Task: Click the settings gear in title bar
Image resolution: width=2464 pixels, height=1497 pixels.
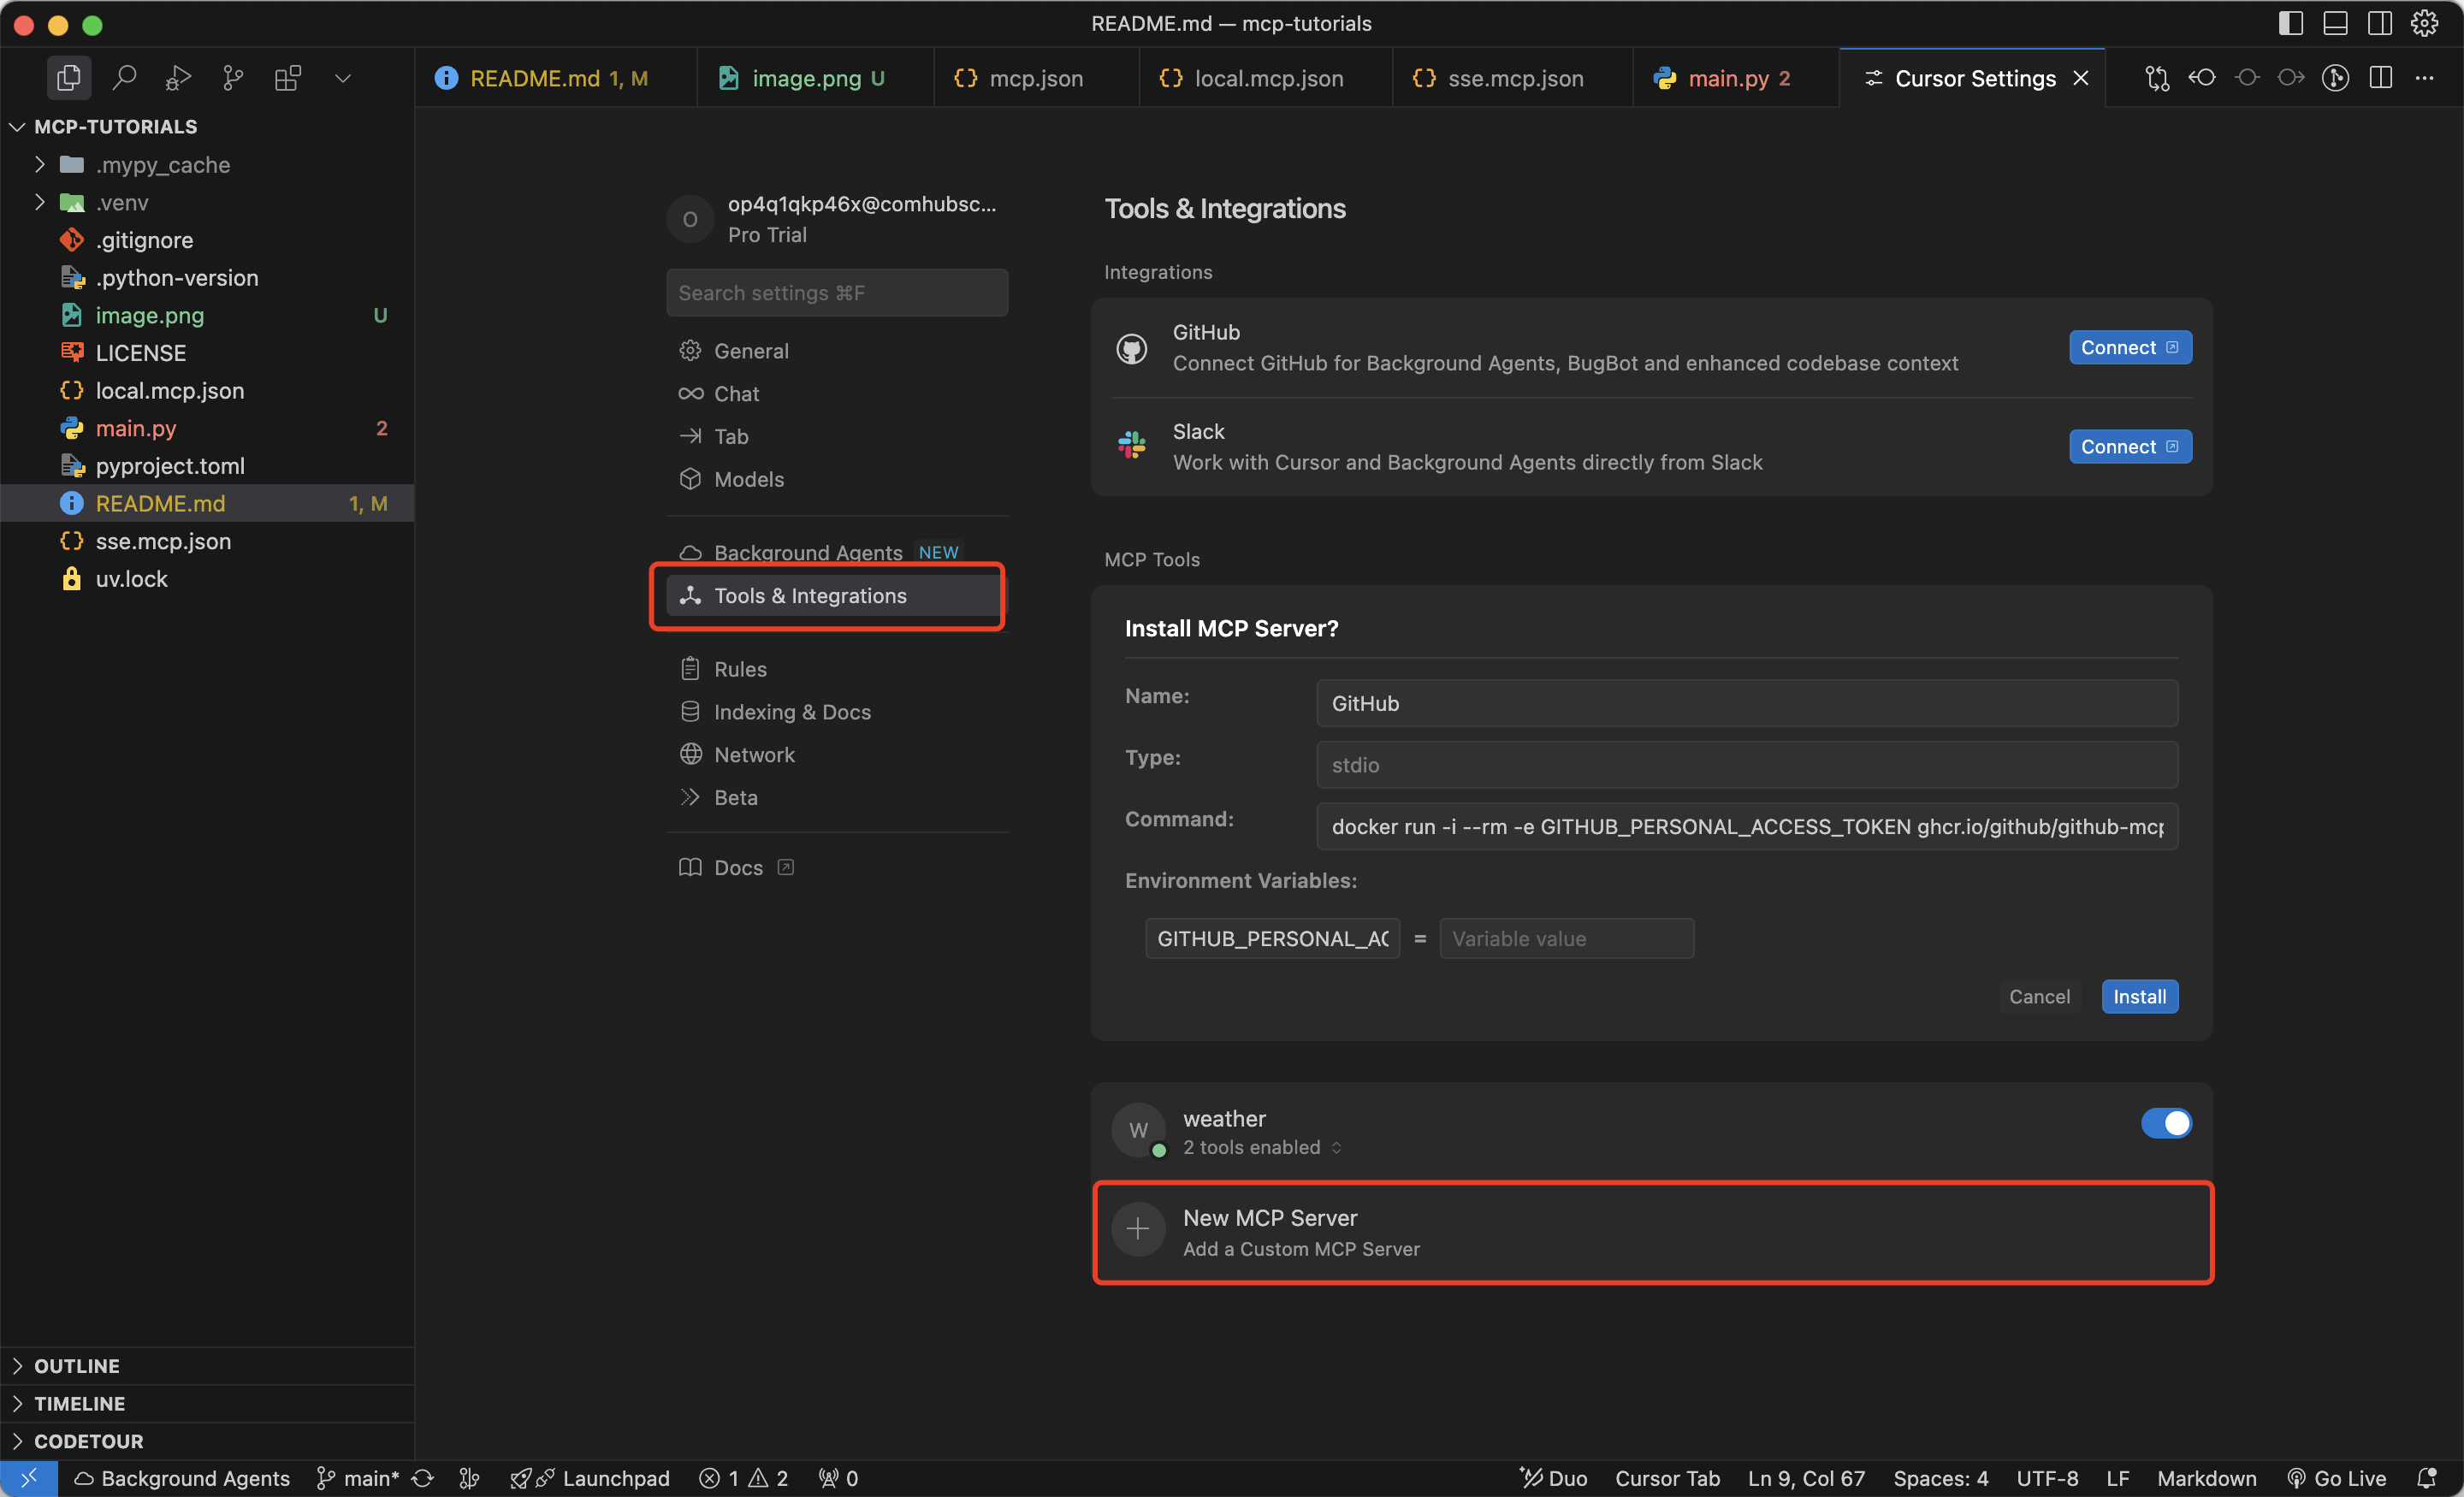Action: [x=2424, y=23]
